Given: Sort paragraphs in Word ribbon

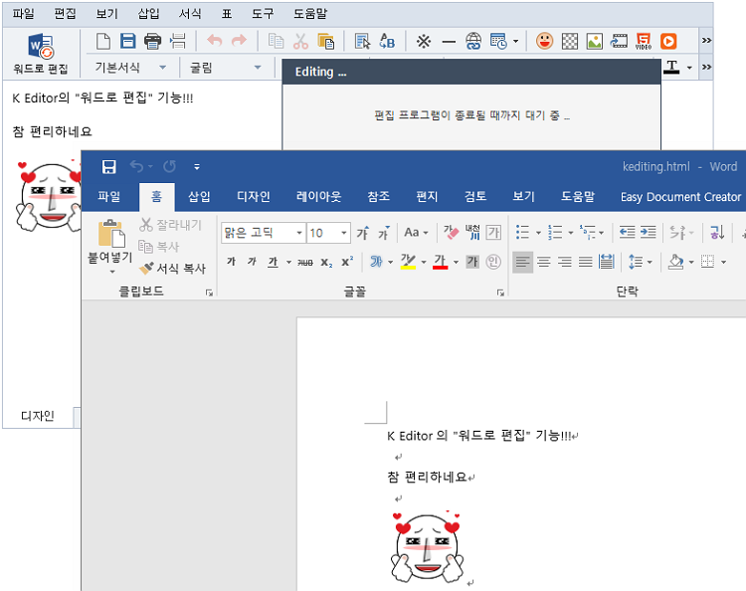Looking at the screenshot, I should [x=717, y=232].
